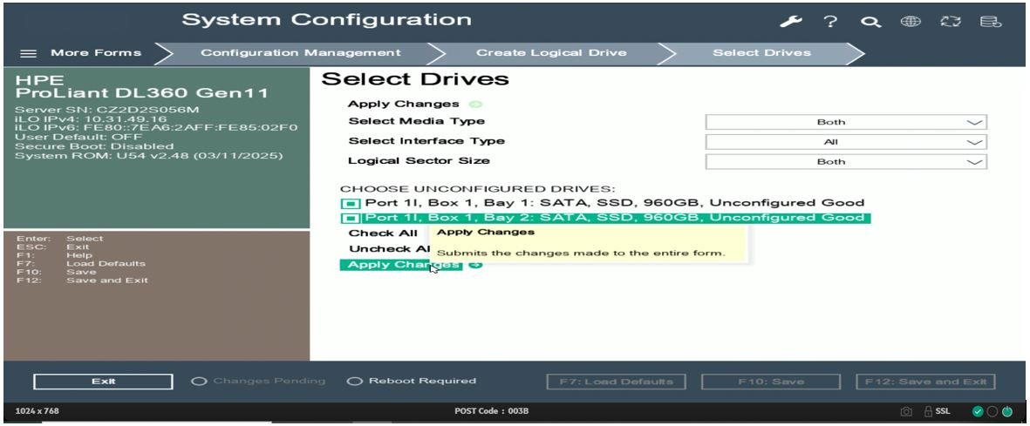Click the highlighted bottom Apply Changes link

401,265
